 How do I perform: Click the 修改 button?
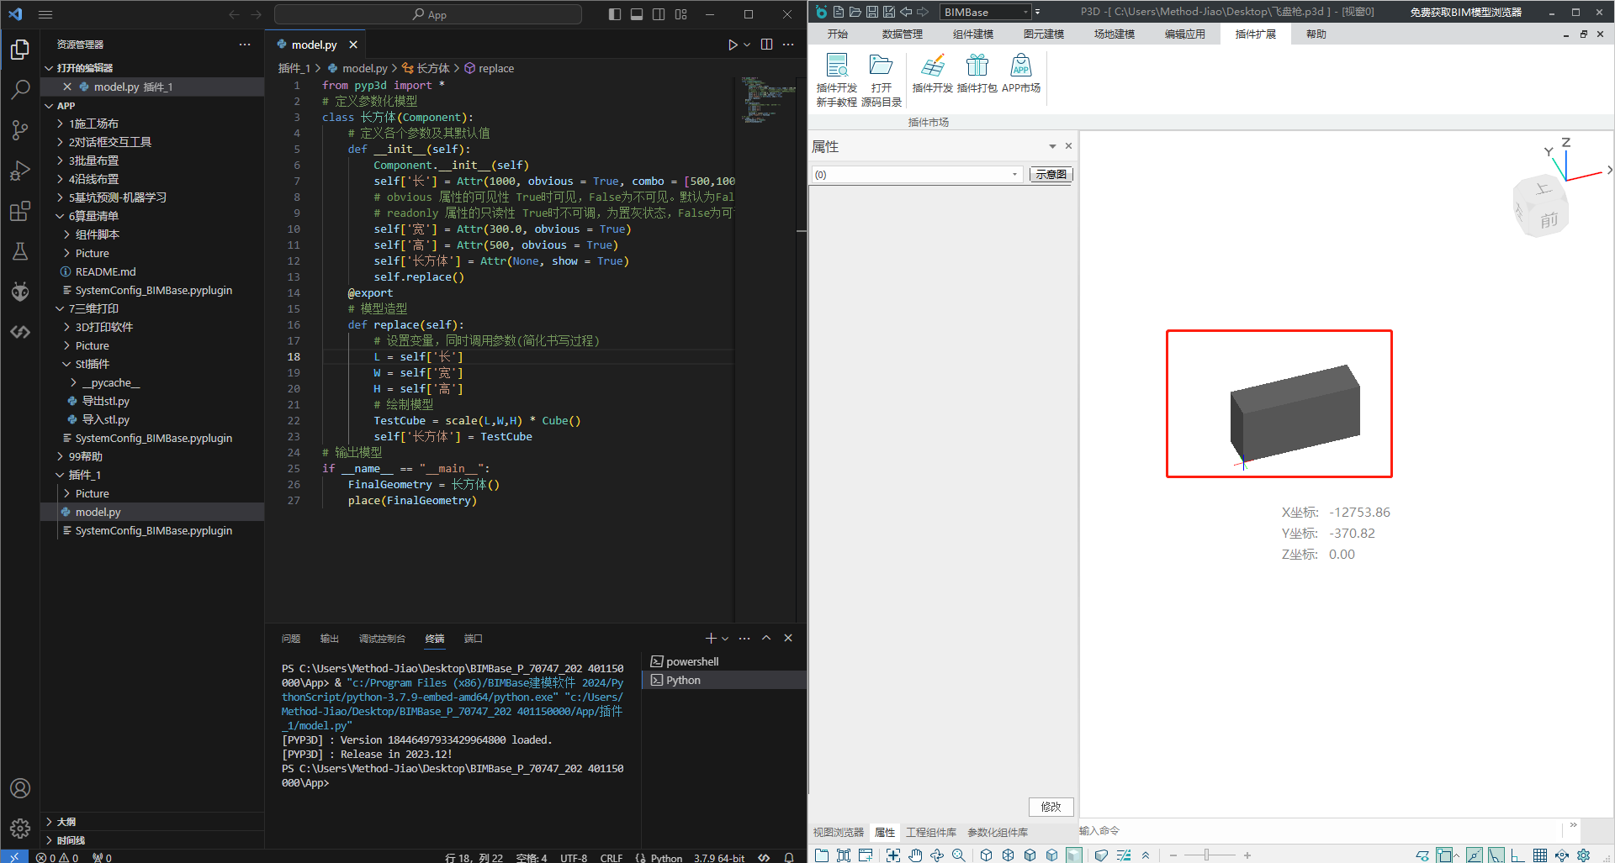click(1051, 807)
